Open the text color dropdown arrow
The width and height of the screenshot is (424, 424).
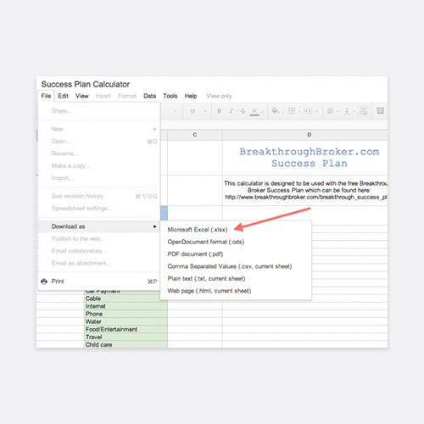(262, 112)
